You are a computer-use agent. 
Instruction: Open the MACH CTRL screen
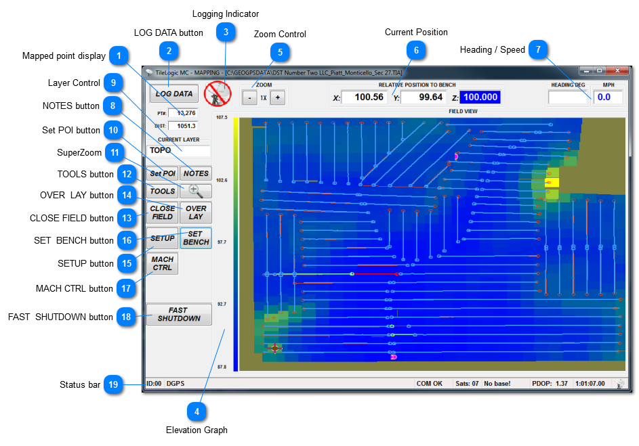[x=161, y=263]
